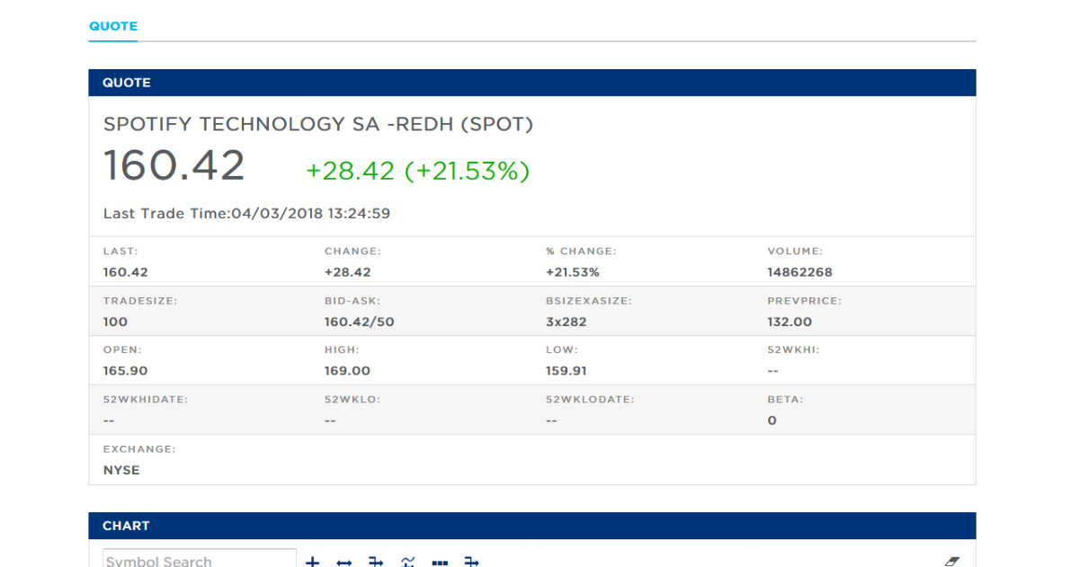Select the horizontal double-arrow chart tool
Screen dimensions: 1079x567
point(344,562)
